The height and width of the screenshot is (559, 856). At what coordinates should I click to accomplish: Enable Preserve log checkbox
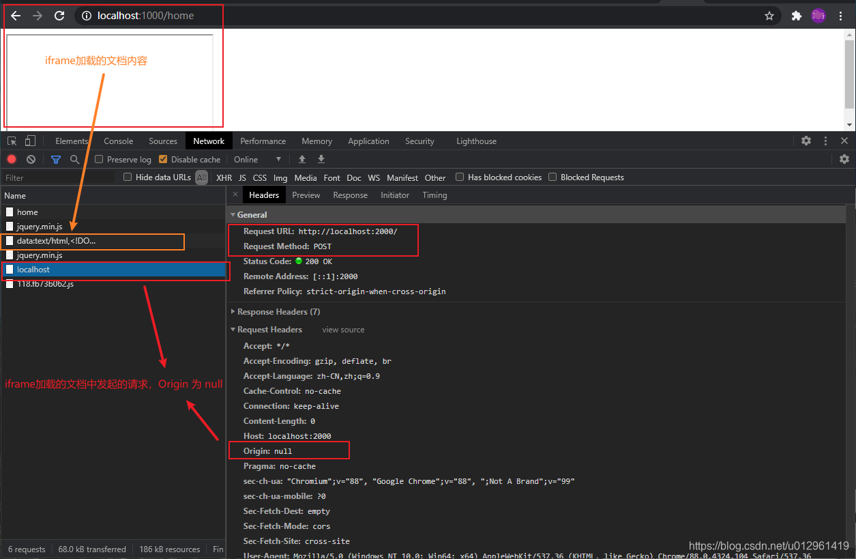click(99, 159)
